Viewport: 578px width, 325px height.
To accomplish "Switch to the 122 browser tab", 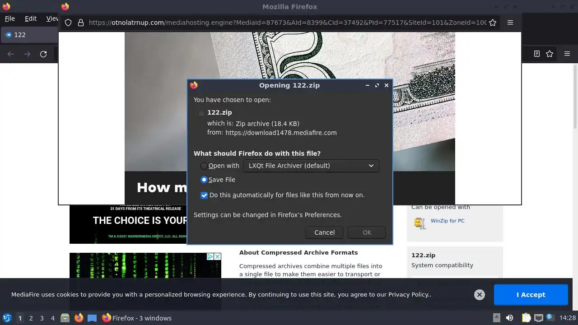I will [30, 35].
